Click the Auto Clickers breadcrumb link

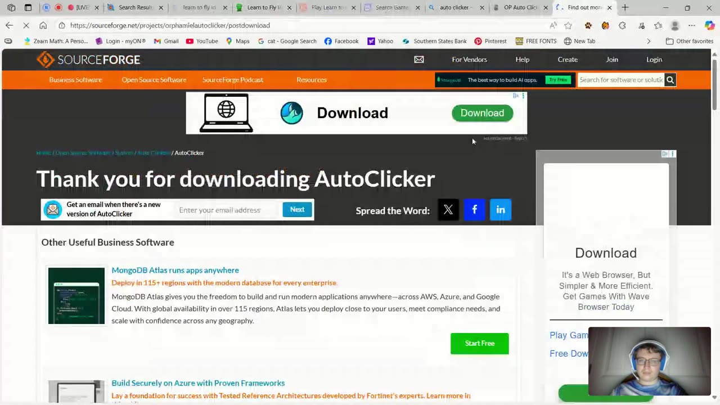click(154, 153)
